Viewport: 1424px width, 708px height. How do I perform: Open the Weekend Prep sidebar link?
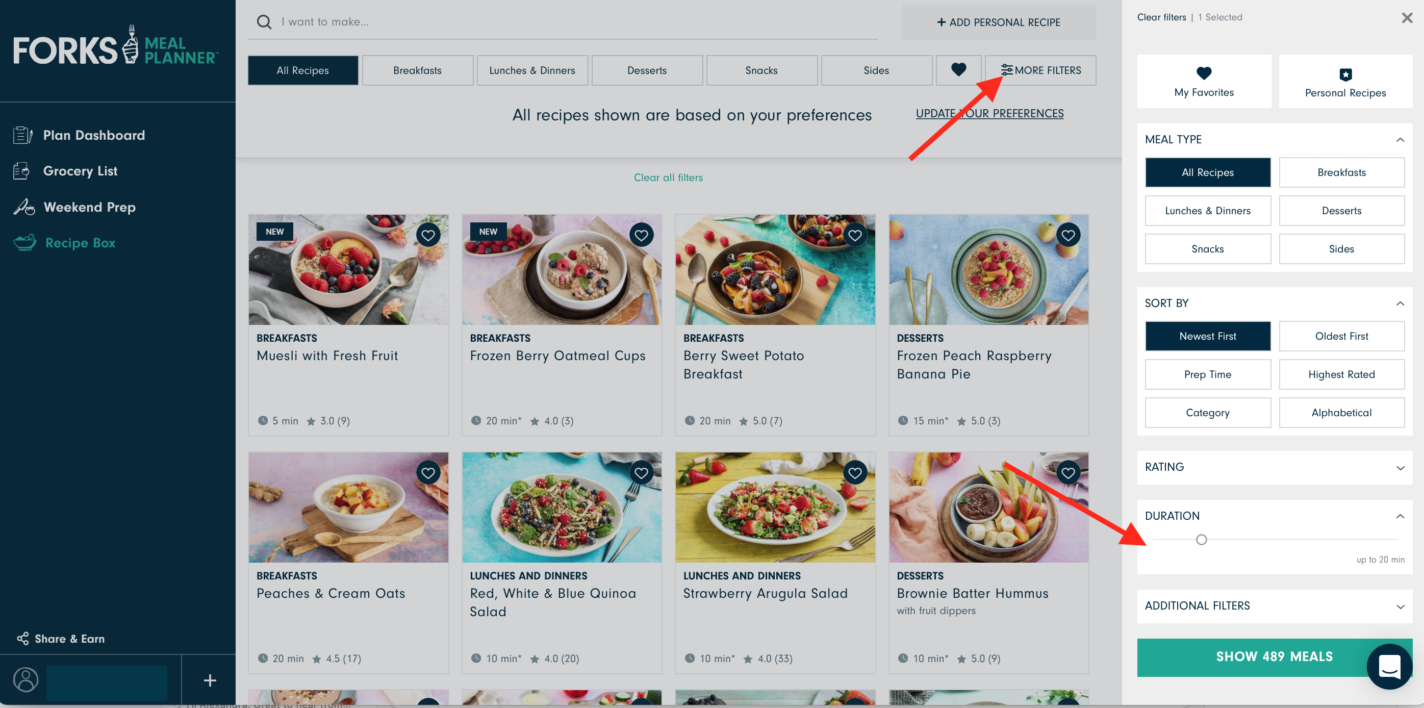pos(89,207)
